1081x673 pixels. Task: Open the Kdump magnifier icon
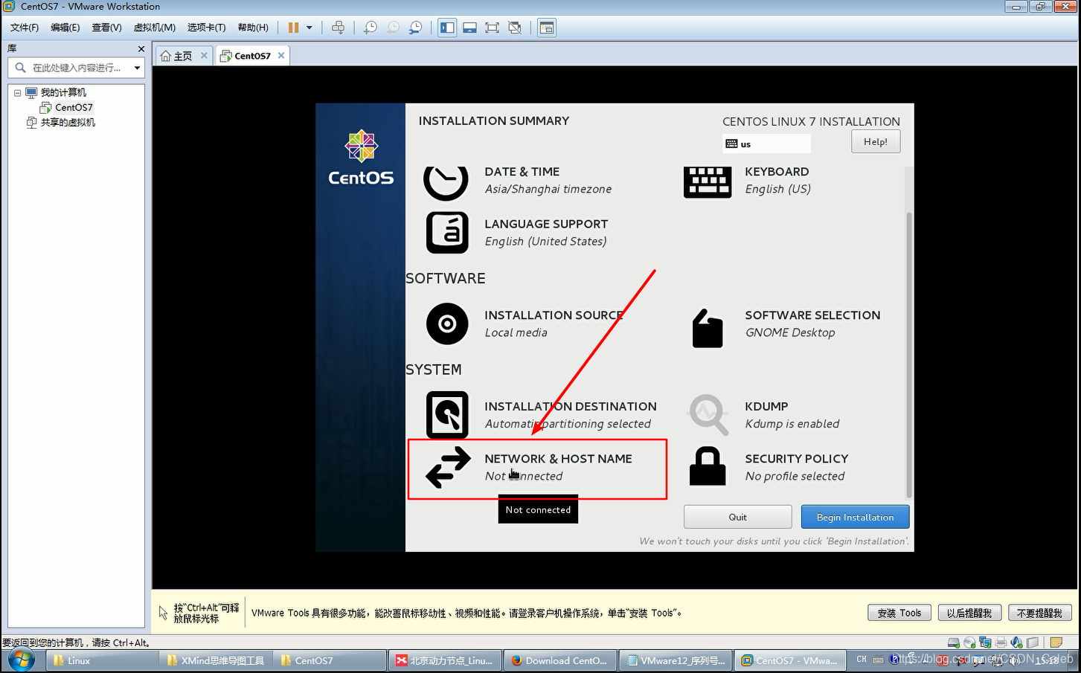708,415
